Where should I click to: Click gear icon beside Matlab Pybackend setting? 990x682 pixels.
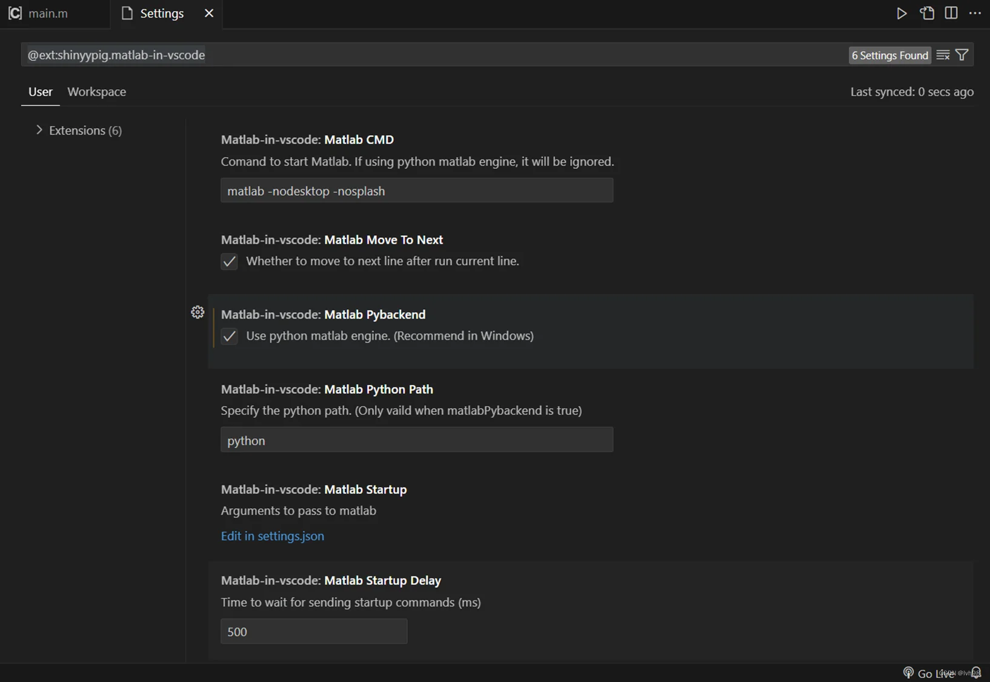click(x=198, y=312)
